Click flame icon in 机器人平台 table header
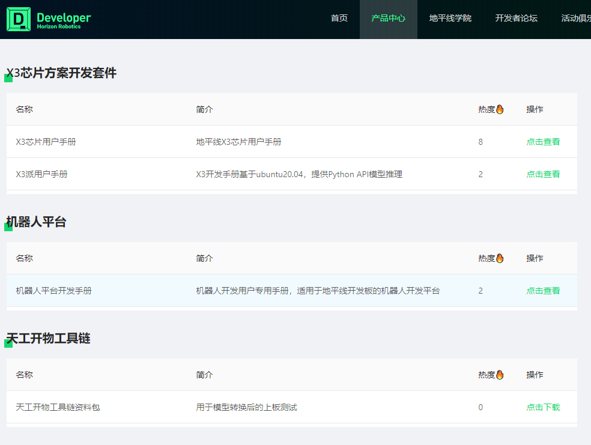Viewport: 591px width, 445px height. tap(500, 258)
